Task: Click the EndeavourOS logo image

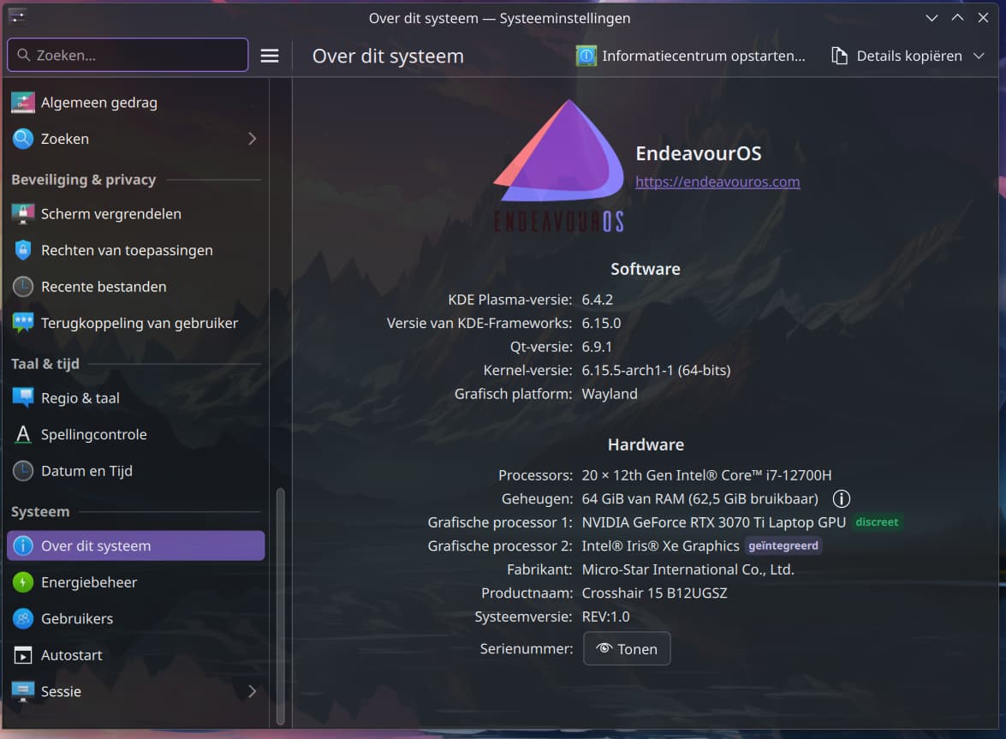Action: point(559,165)
